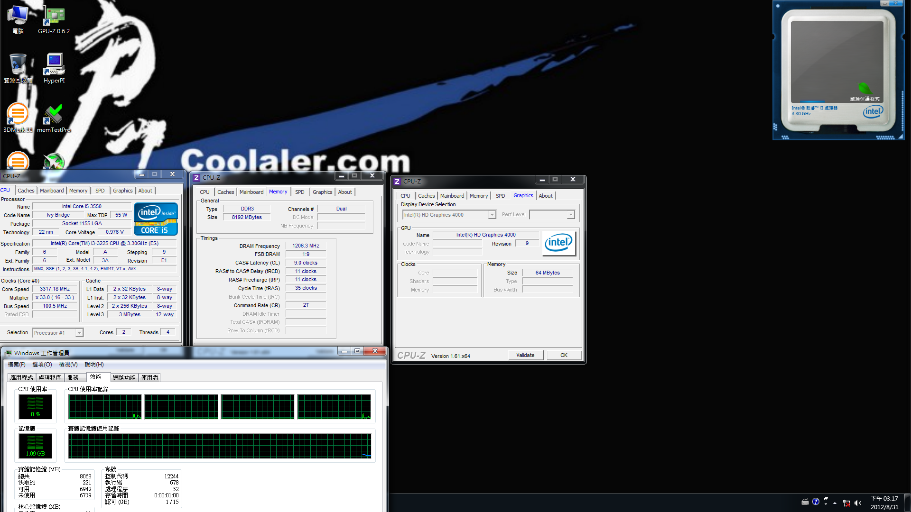Click the Intel logo in CPU-Z Graphics tab
The width and height of the screenshot is (911, 512).
click(559, 243)
